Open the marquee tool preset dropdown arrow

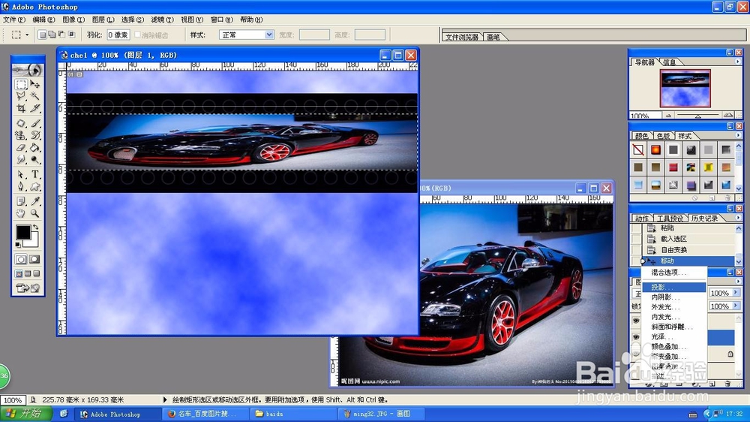[x=27, y=35]
